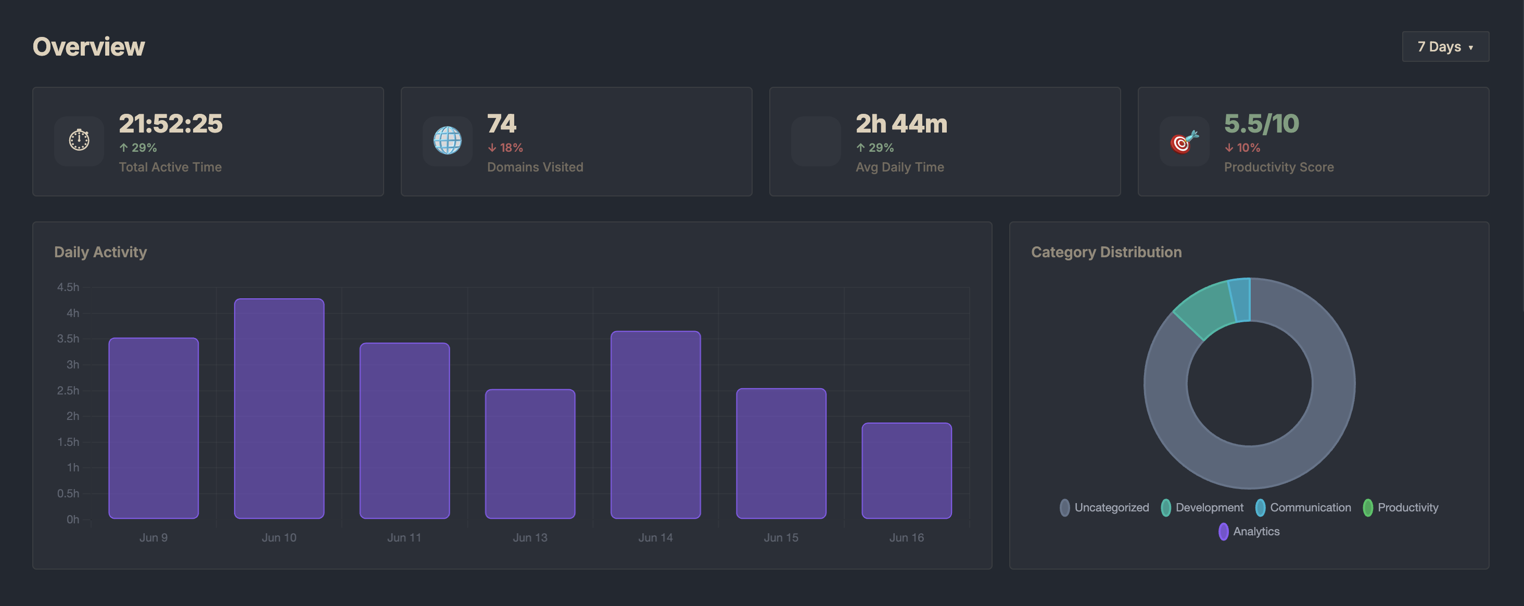Click the Avg Daily Time label
Image resolution: width=1524 pixels, height=606 pixels.
900,167
